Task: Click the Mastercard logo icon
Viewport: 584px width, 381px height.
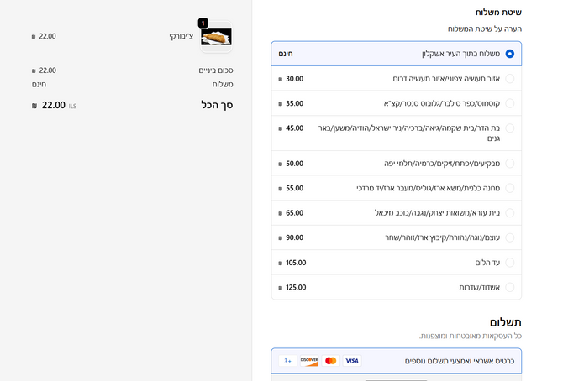Action: [331, 361]
